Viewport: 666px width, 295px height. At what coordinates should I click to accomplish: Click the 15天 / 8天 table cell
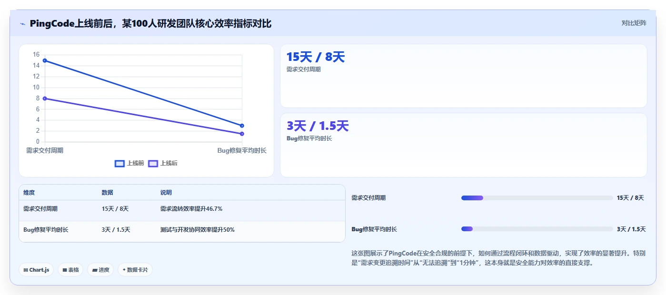tap(115, 209)
